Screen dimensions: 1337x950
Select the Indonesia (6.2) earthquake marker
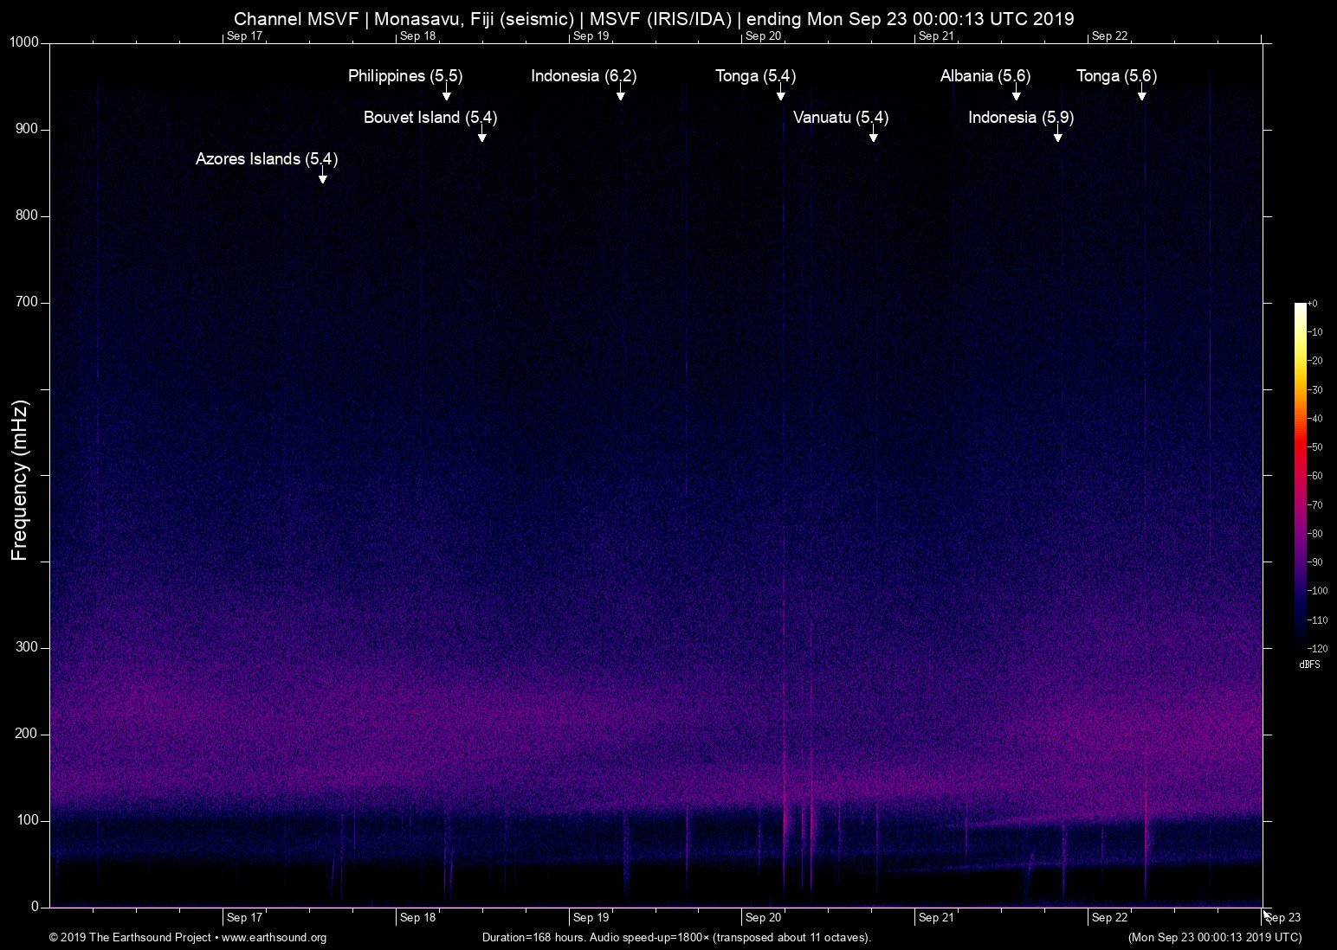(621, 93)
